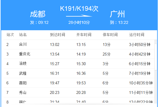The height and width of the screenshot is (107, 158).
Task: Click the 站次 column header
Action: point(10,35)
